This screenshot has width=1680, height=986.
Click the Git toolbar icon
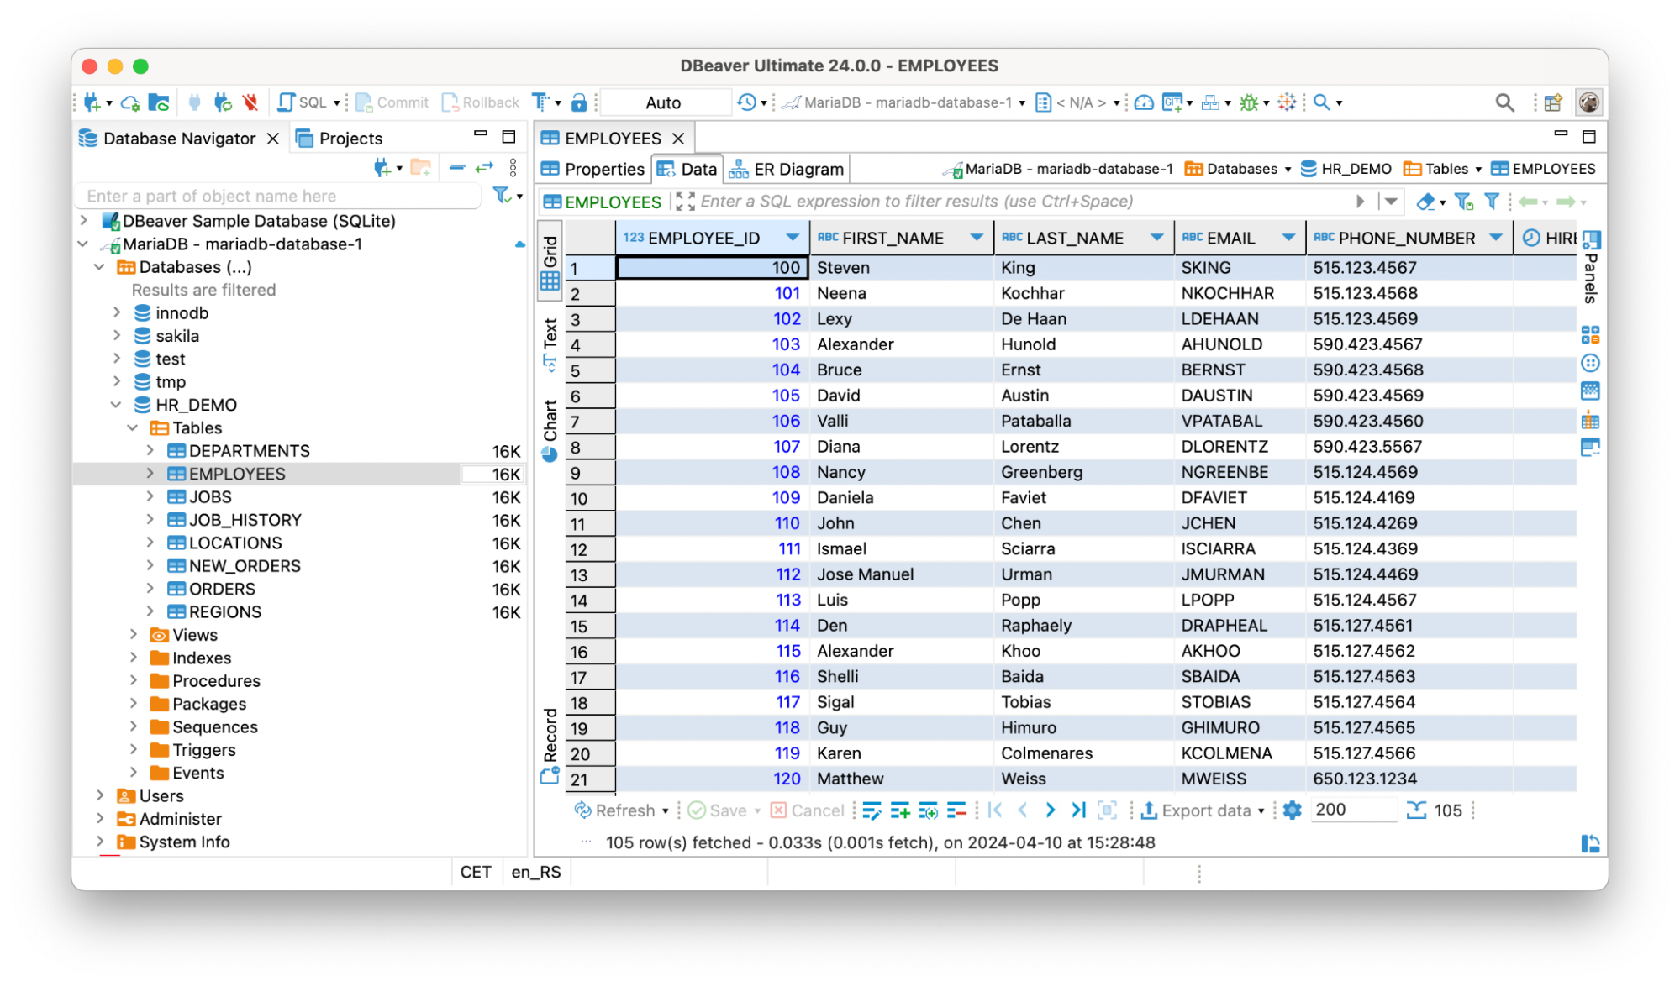click(1172, 102)
